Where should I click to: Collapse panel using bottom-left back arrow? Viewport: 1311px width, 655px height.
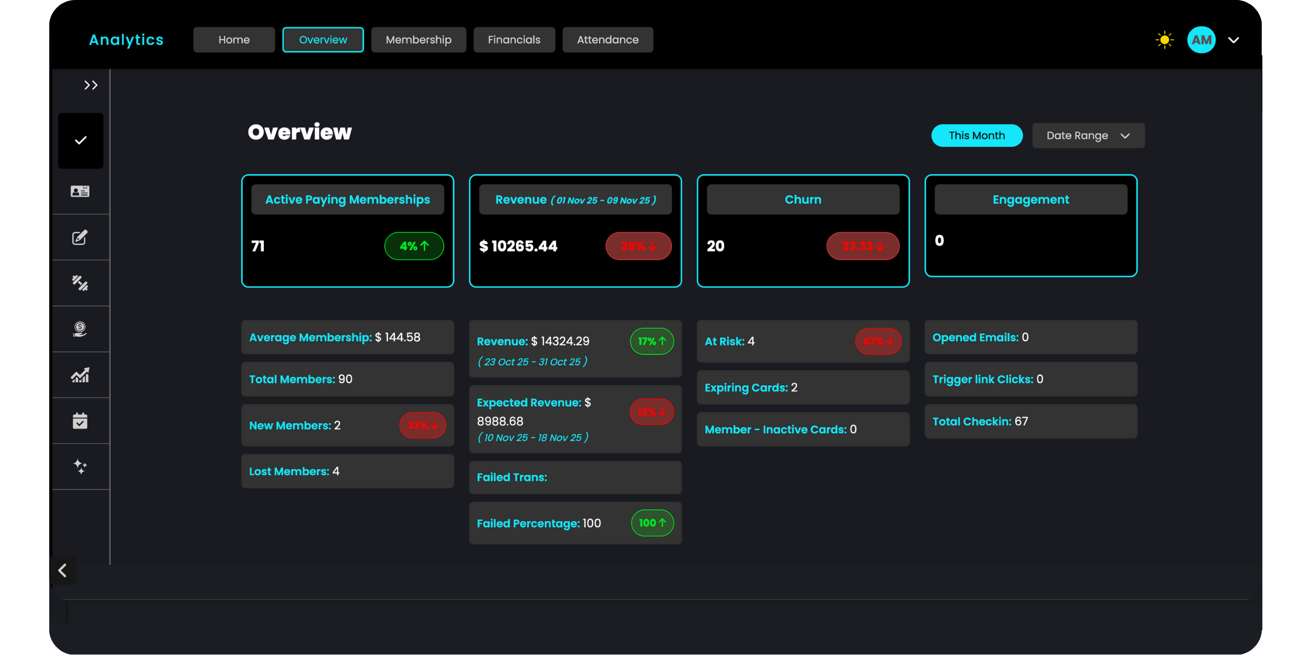[x=62, y=570]
